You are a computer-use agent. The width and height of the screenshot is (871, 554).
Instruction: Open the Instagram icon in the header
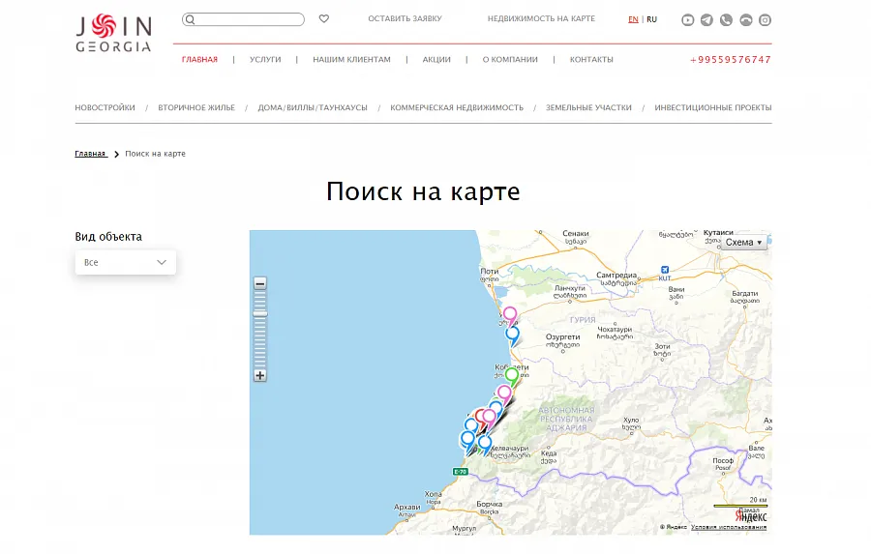[765, 20]
